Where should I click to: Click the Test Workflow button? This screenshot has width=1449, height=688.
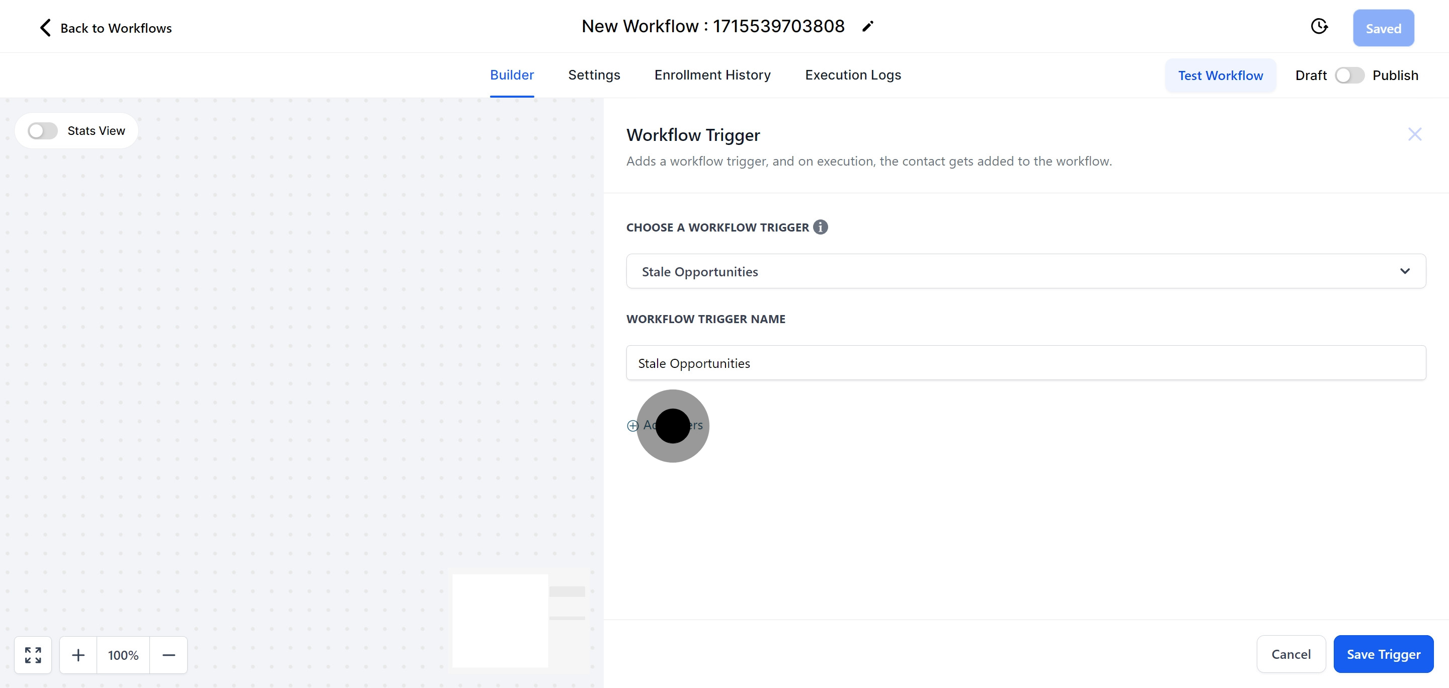(1220, 75)
